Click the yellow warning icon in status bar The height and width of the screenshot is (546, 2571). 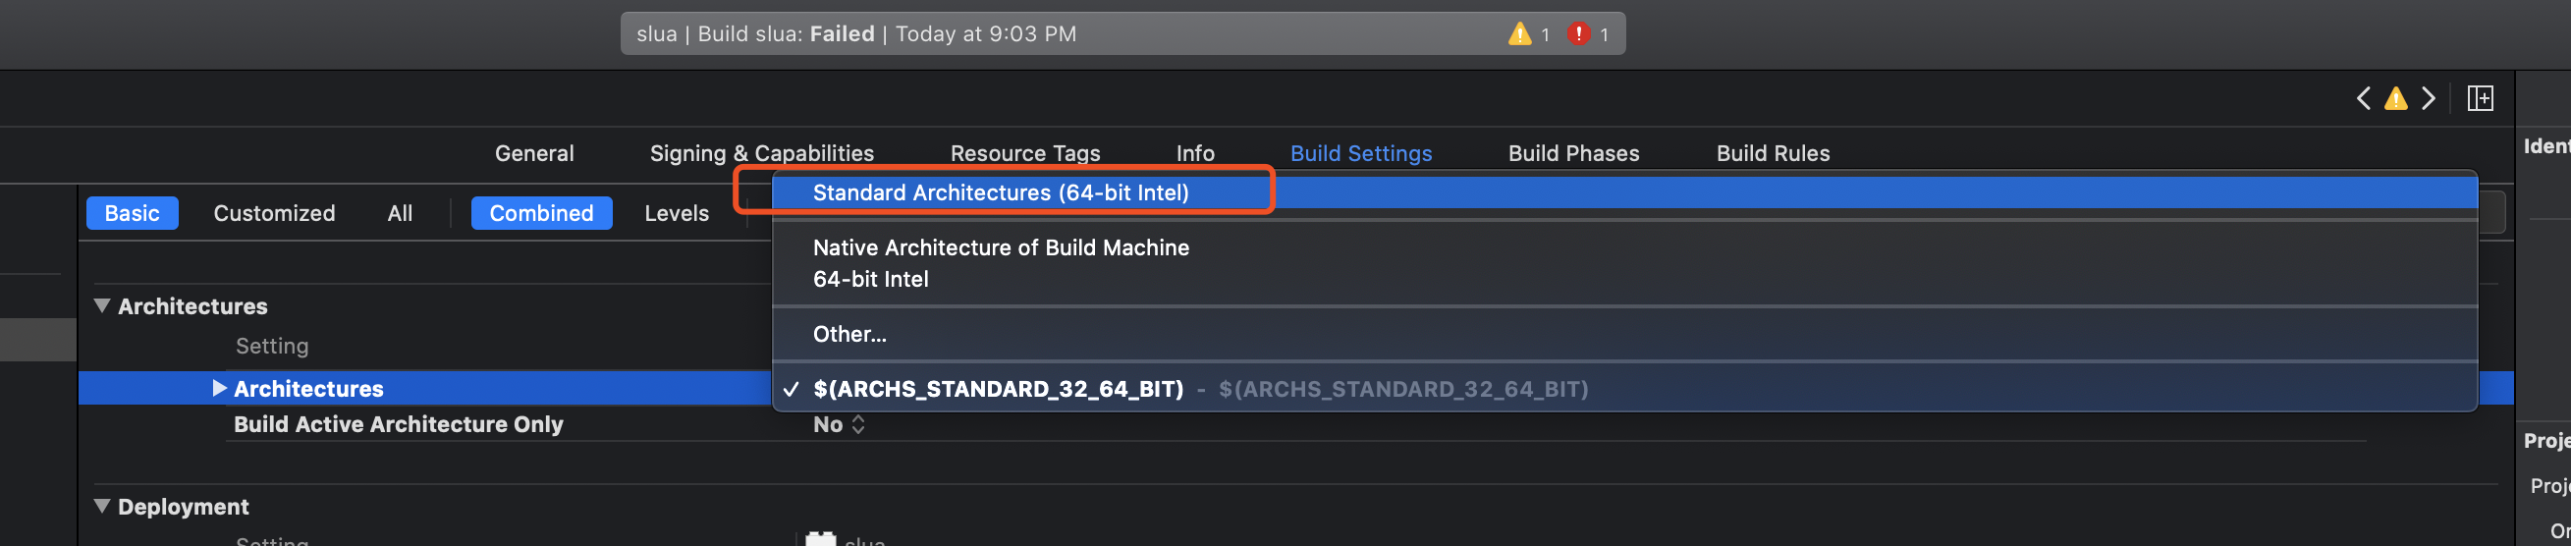[x=1519, y=34]
